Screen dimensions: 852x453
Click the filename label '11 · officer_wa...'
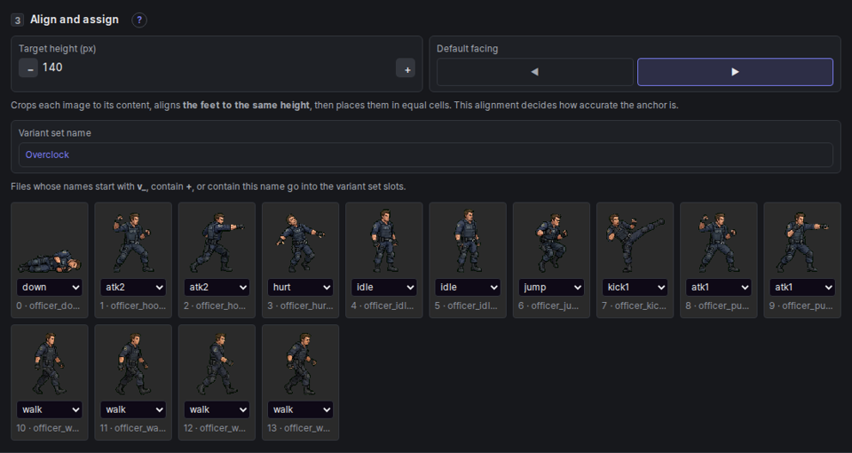click(x=133, y=428)
